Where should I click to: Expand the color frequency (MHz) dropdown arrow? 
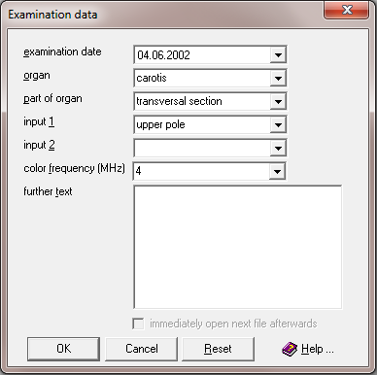pos(277,171)
